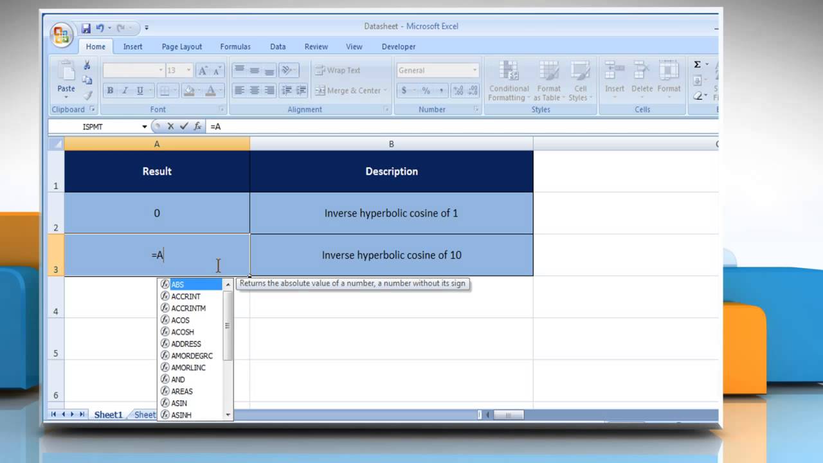Click the Font Color A icon
This screenshot has height=463, width=823.
(x=210, y=91)
